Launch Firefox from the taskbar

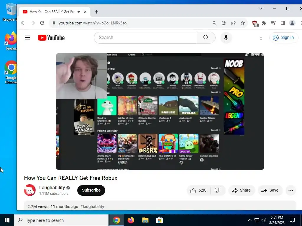pos(131,220)
